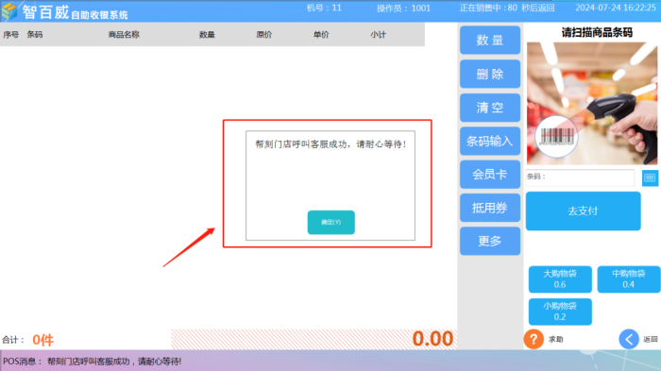Click the 清空 clear-all button
The width and height of the screenshot is (661, 371).
tap(490, 108)
